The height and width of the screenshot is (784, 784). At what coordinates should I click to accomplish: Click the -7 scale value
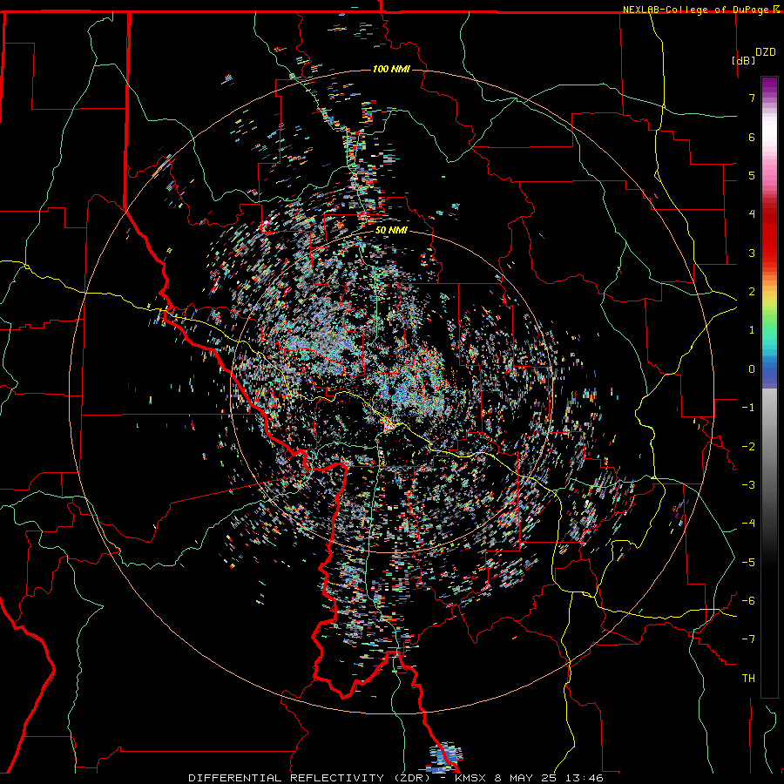pyautogui.click(x=748, y=639)
